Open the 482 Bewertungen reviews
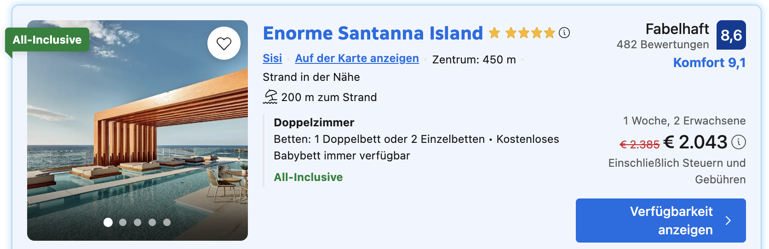769x249 pixels. [x=662, y=45]
